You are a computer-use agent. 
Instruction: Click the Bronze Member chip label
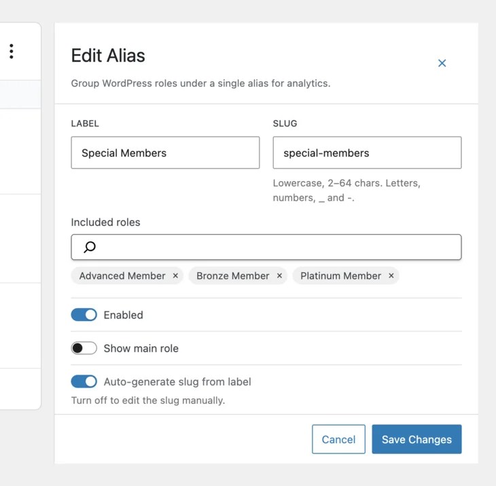coord(233,276)
